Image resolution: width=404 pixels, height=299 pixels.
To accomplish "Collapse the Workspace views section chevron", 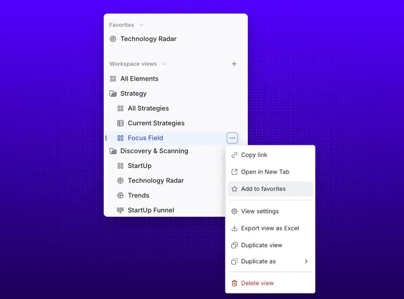I will [164, 64].
